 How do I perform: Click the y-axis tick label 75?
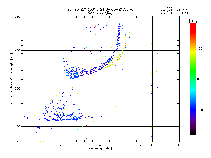tap(18, 141)
